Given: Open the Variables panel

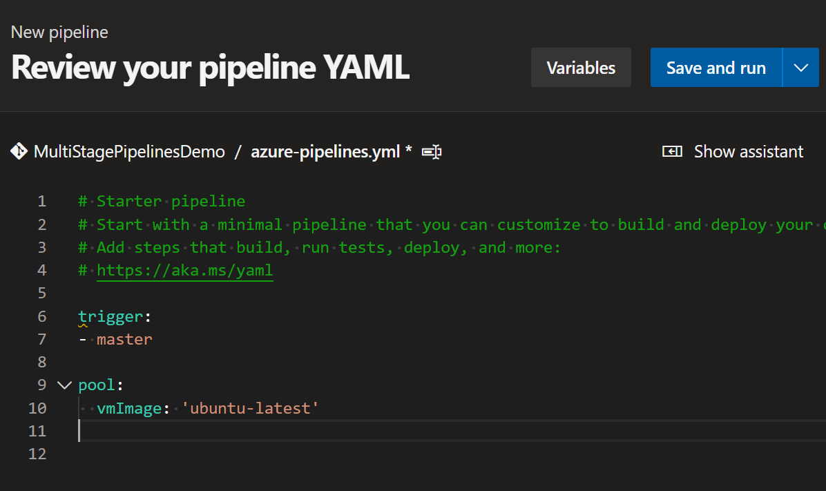Looking at the screenshot, I should pyautogui.click(x=581, y=67).
